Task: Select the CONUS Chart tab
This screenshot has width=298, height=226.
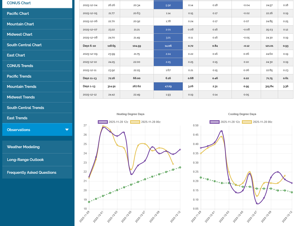Action: click(19, 3)
